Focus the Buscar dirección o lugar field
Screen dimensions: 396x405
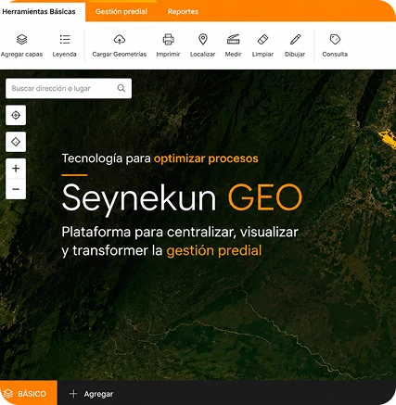69,88
